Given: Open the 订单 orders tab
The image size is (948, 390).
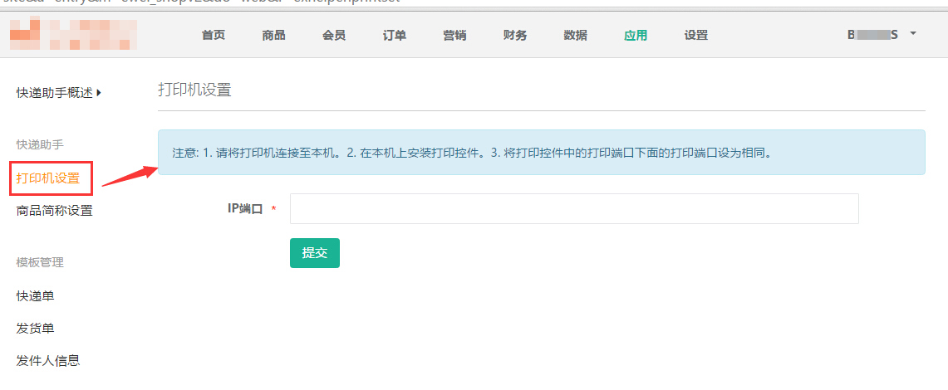Looking at the screenshot, I should 395,36.
